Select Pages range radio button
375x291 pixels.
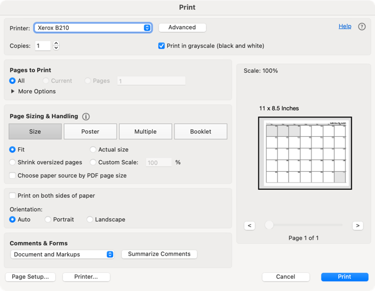pos(87,81)
